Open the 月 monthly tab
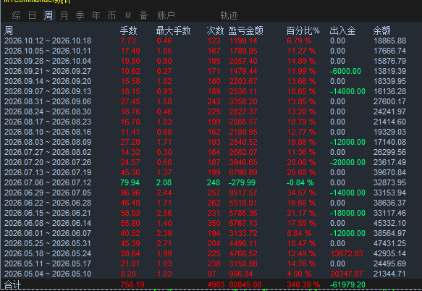 64,15
